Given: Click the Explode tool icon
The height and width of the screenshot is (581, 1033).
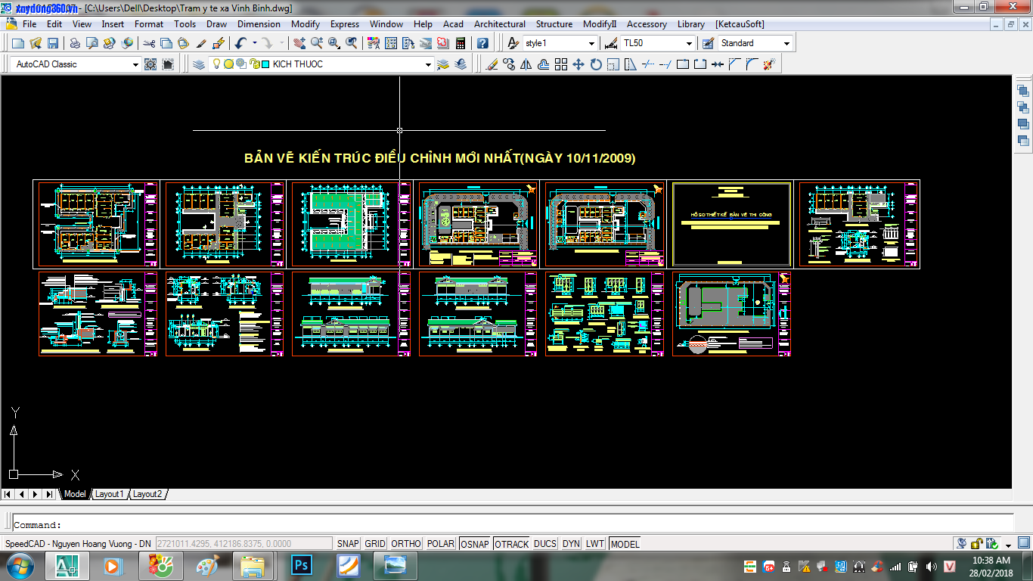Looking at the screenshot, I should click(x=769, y=64).
